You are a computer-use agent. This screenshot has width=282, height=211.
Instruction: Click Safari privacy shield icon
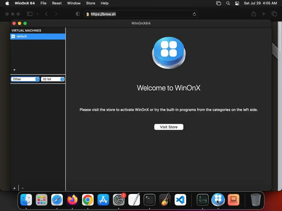(78, 14)
